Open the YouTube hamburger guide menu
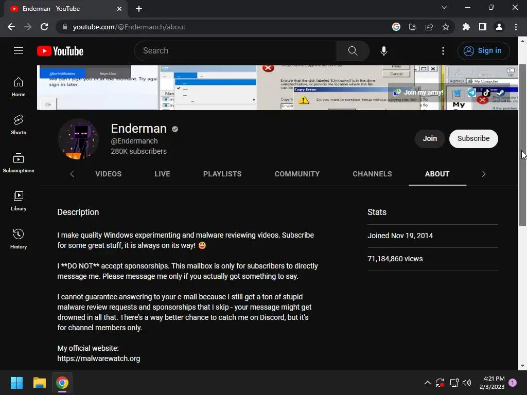The width and height of the screenshot is (527, 395). (x=19, y=51)
